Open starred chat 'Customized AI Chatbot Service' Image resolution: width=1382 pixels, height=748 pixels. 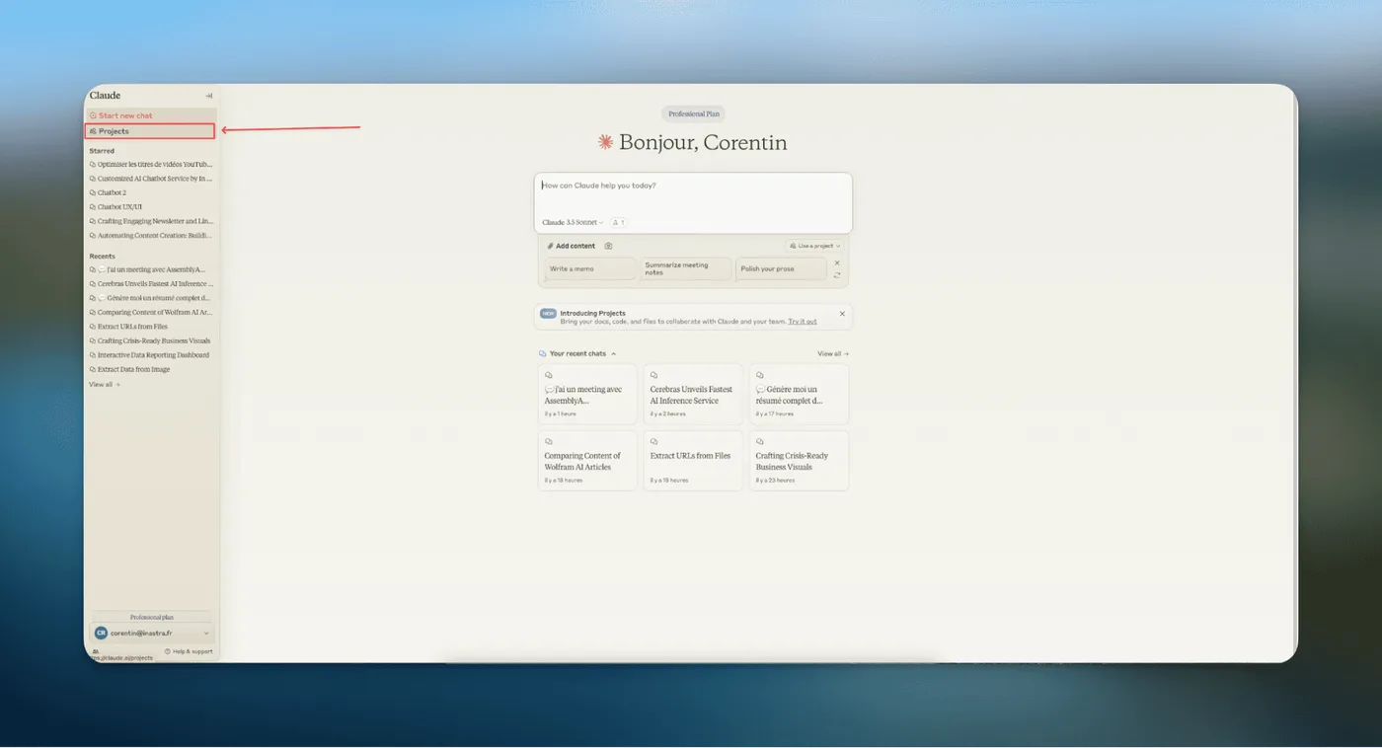point(150,179)
